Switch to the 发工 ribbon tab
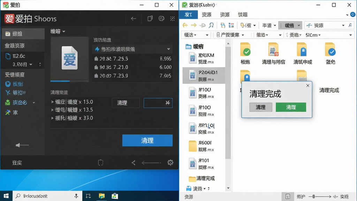 [x=188, y=15]
